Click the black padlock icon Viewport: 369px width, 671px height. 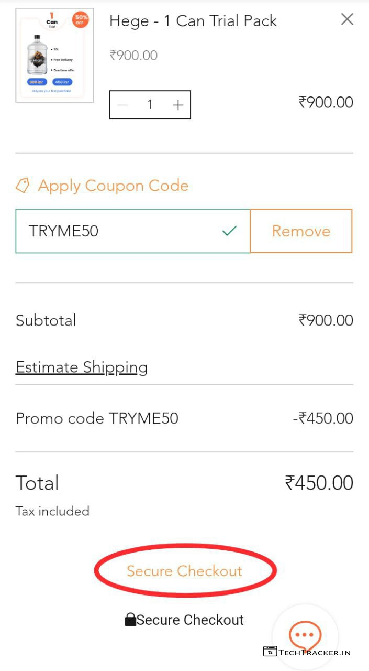(x=130, y=620)
